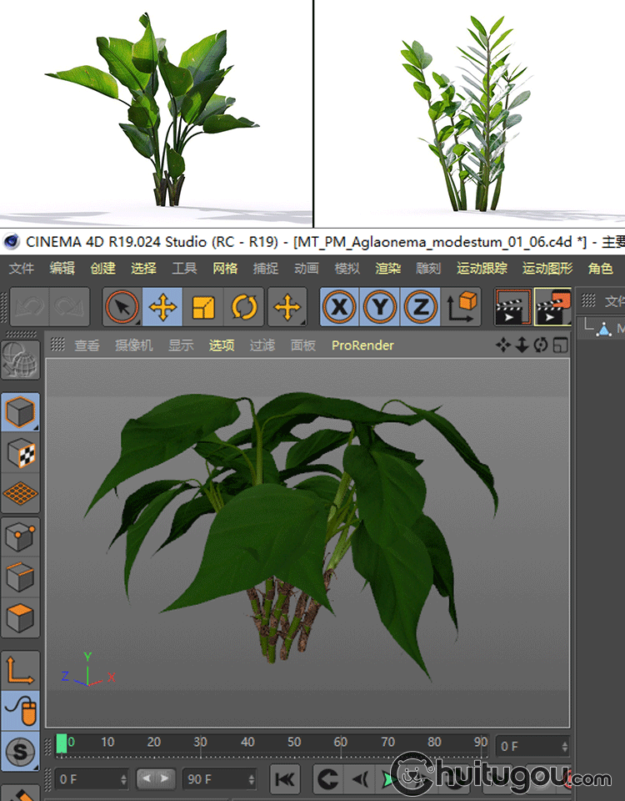625x801 pixels.
Task: Select the Scale tool
Action: click(203, 308)
